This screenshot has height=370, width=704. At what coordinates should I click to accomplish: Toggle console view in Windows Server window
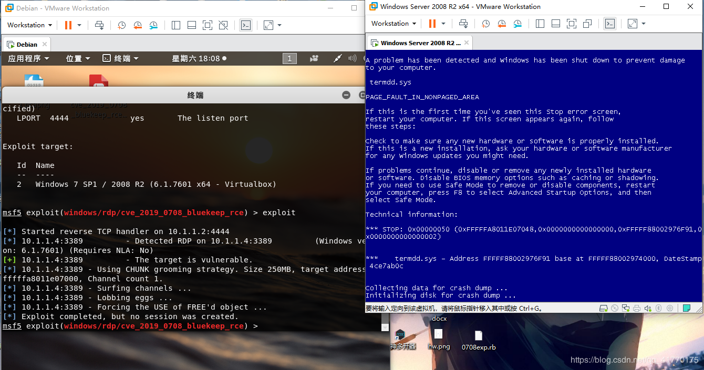coord(609,24)
